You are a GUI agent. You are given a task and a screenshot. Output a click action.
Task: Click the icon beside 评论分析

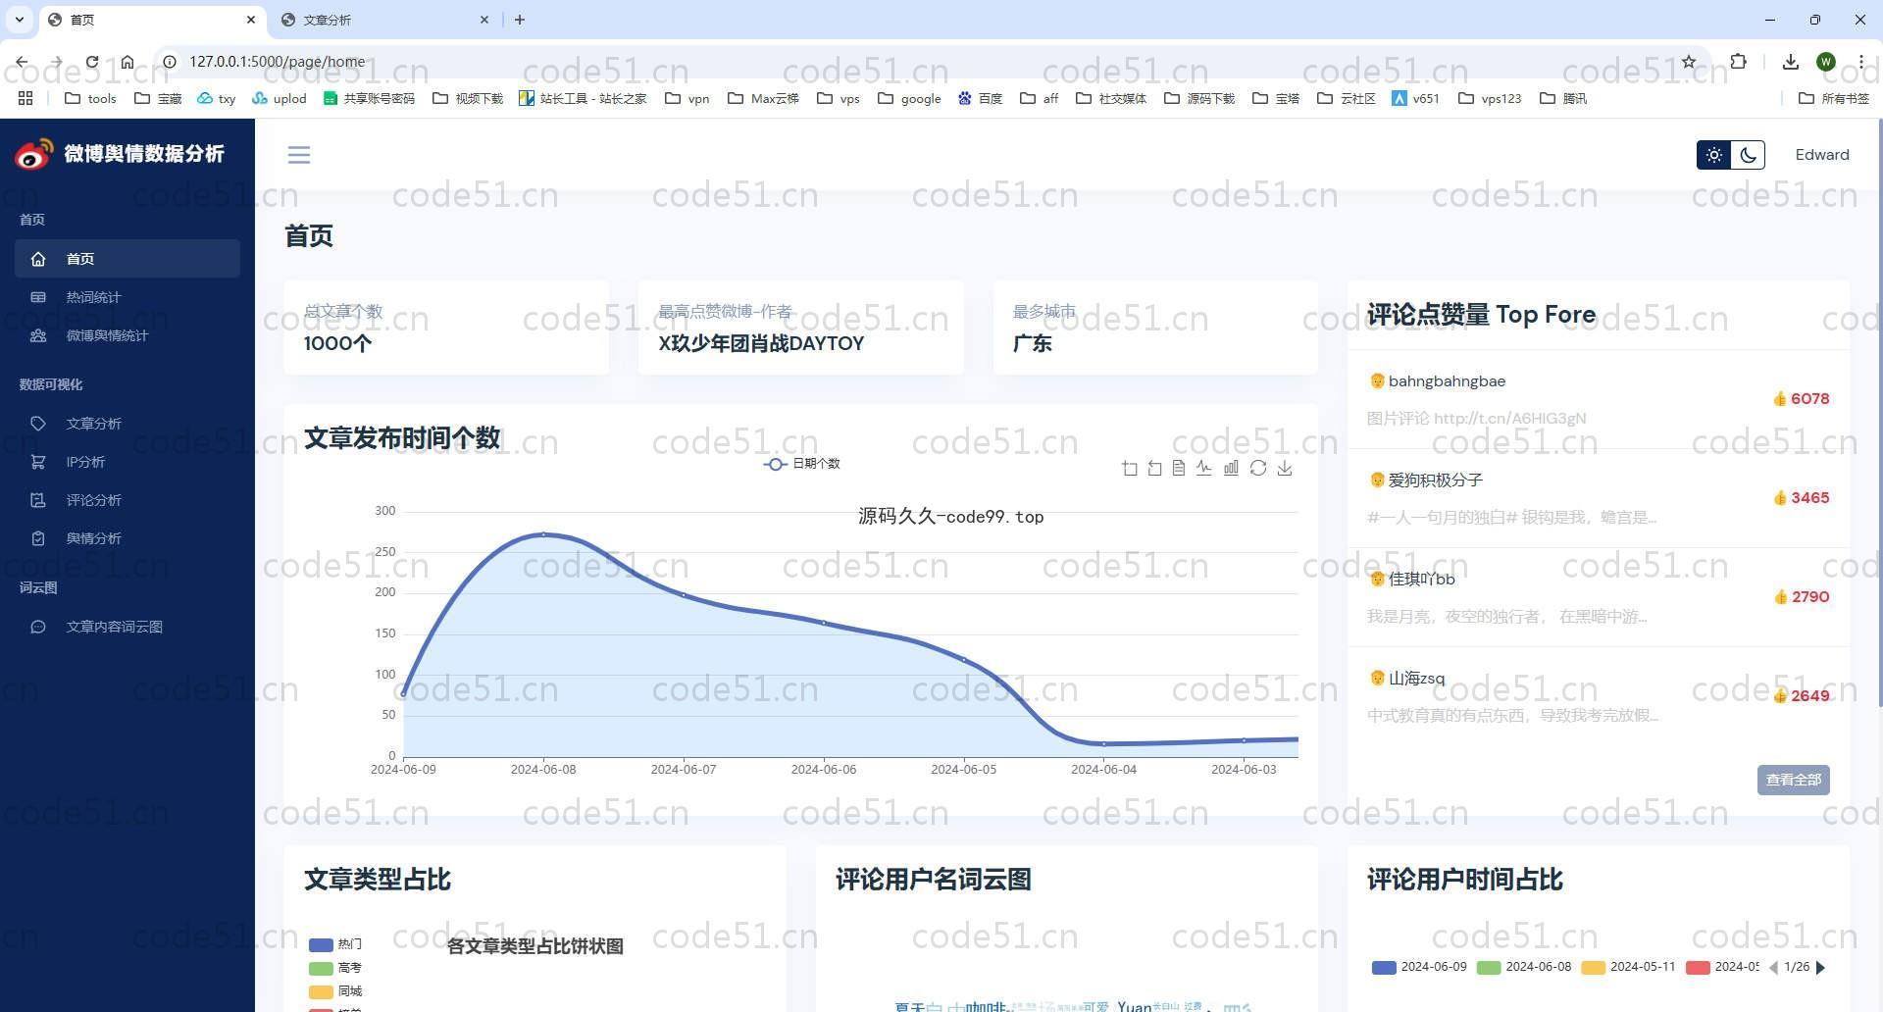pos(38,500)
